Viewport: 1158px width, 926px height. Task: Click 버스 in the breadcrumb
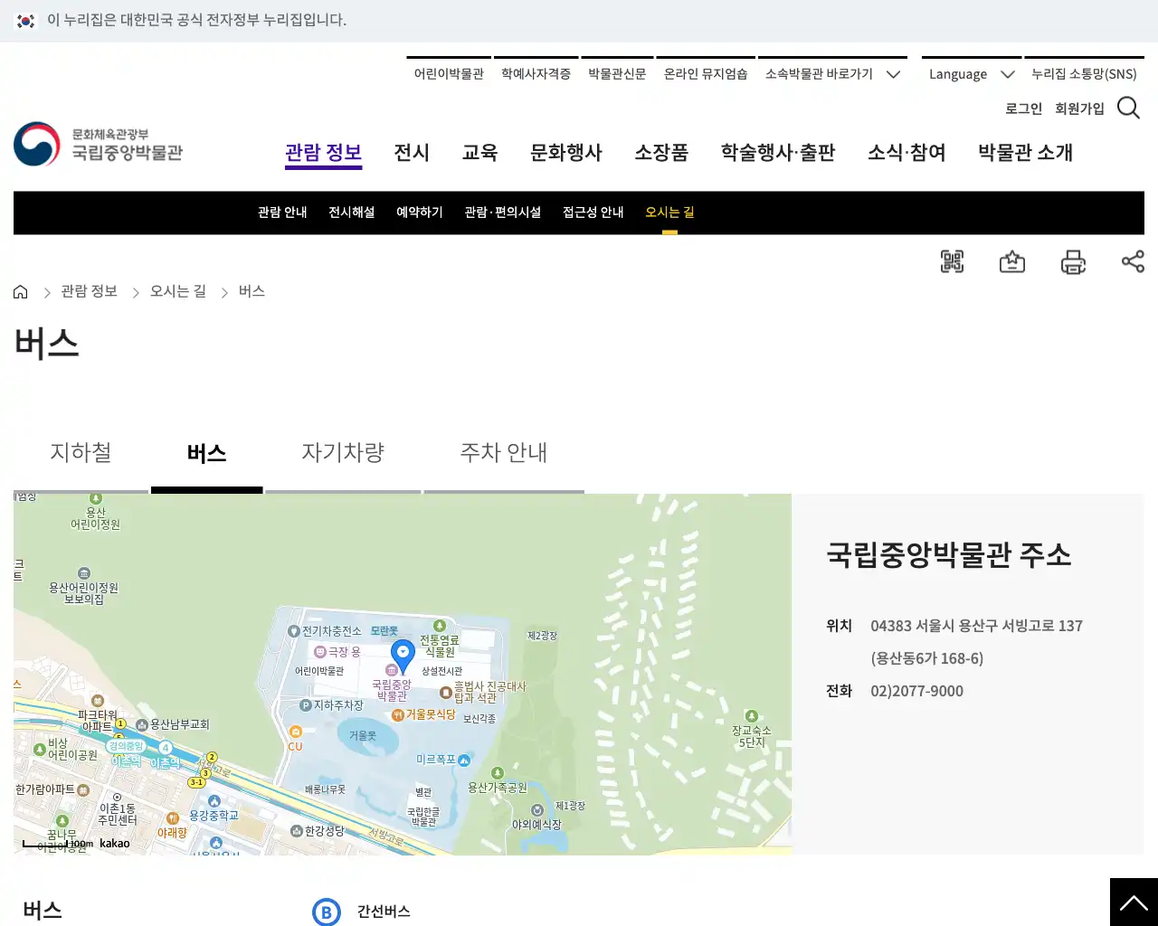[x=252, y=291]
